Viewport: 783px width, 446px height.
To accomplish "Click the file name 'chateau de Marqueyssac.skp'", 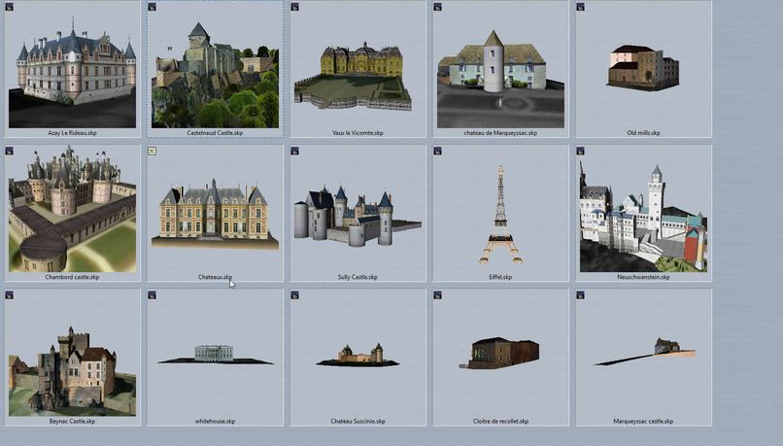I will [500, 133].
